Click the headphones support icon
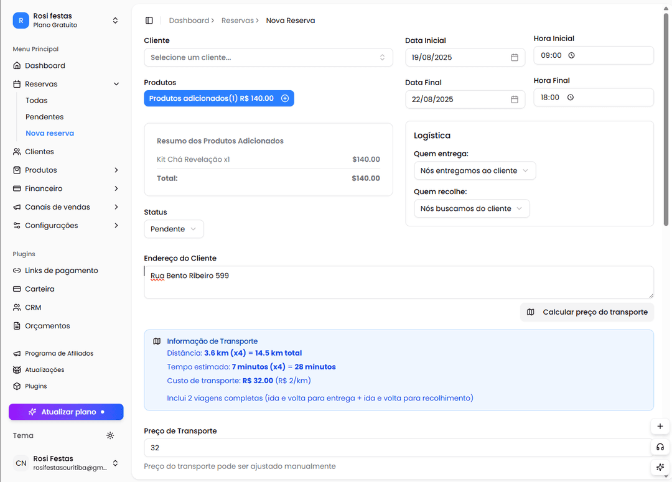The height and width of the screenshot is (482, 672). [x=660, y=447]
